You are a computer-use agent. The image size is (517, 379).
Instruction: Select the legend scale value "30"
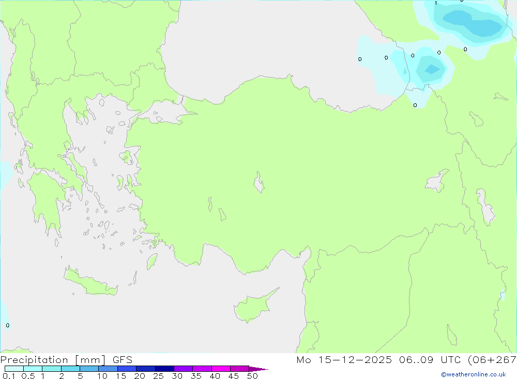click(x=177, y=376)
